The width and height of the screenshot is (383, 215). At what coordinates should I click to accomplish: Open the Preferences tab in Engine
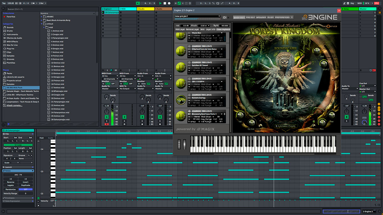[282, 18]
